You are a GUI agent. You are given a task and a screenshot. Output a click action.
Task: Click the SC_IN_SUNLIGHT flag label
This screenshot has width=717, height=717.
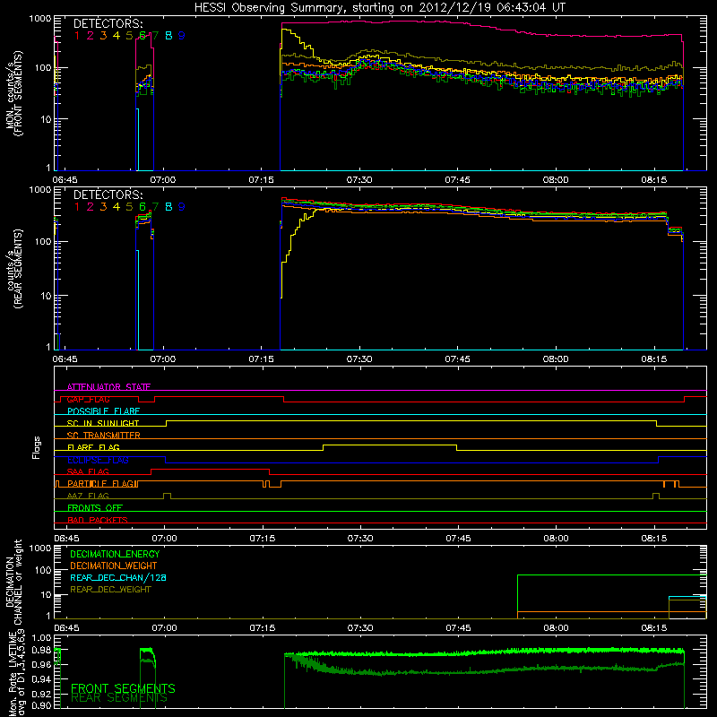tap(102, 423)
